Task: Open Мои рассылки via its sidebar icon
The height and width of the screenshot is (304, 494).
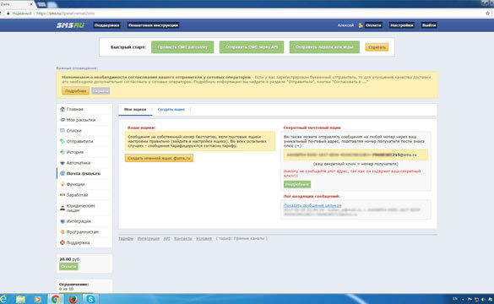Action: click(62, 120)
